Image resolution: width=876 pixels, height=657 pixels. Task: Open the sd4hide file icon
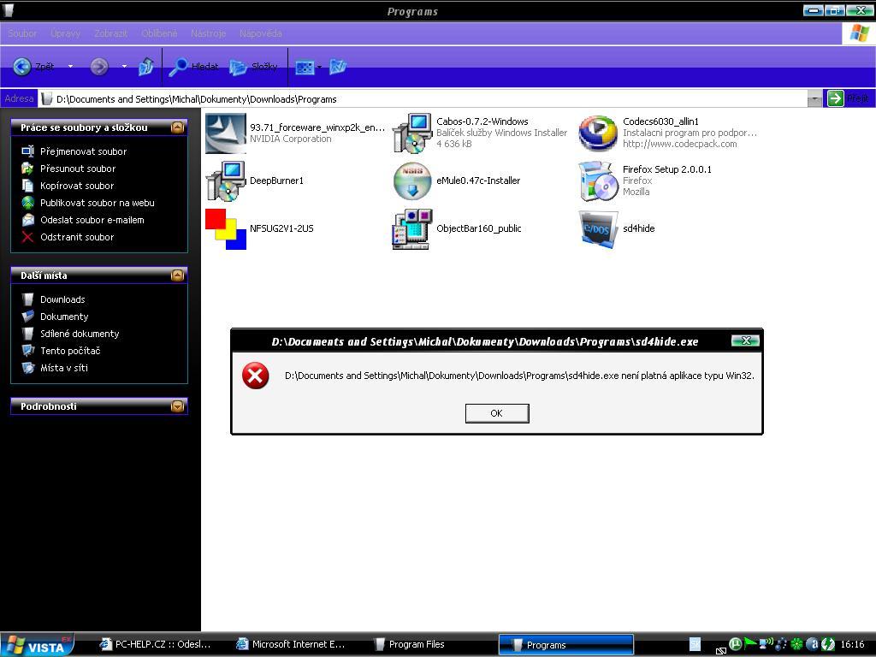[x=598, y=229]
